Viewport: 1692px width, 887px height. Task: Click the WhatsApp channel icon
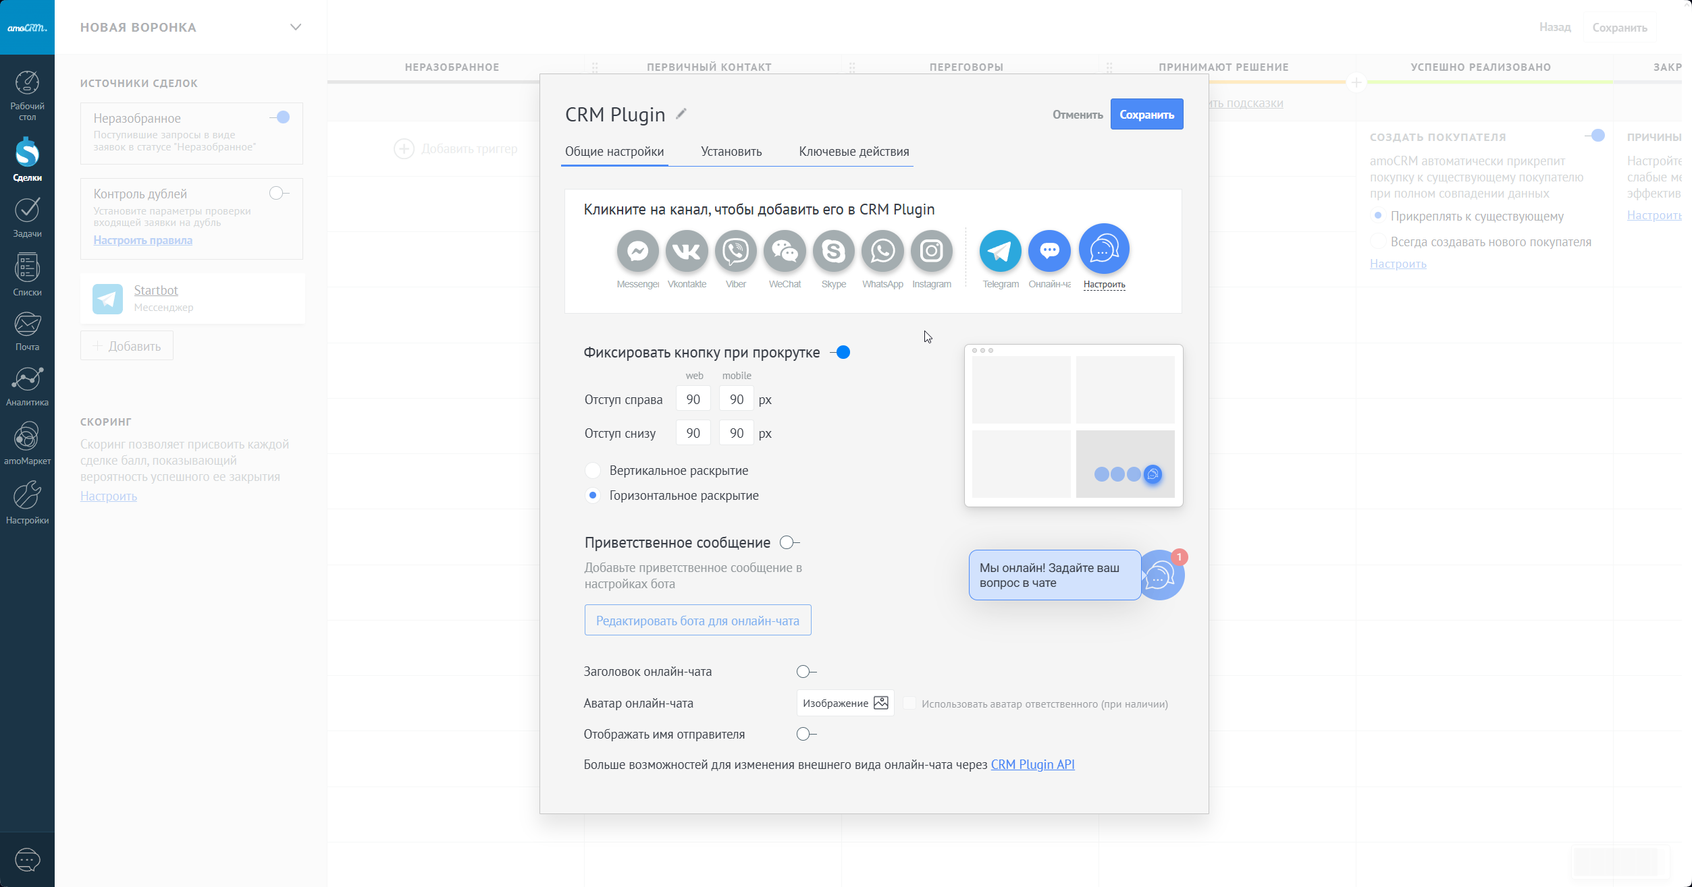point(882,251)
